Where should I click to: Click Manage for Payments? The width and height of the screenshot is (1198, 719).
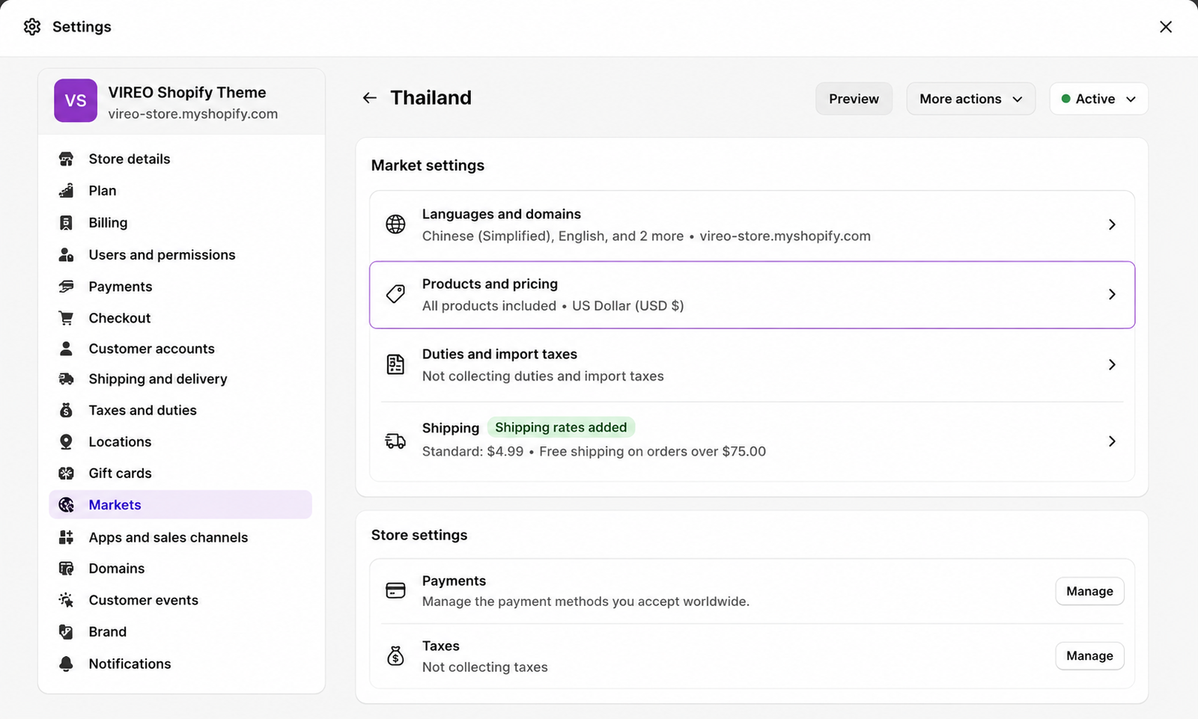pyautogui.click(x=1089, y=591)
